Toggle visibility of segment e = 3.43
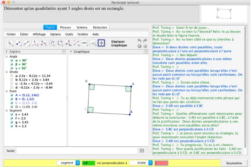Screen dimensions: 252x167 11,114
